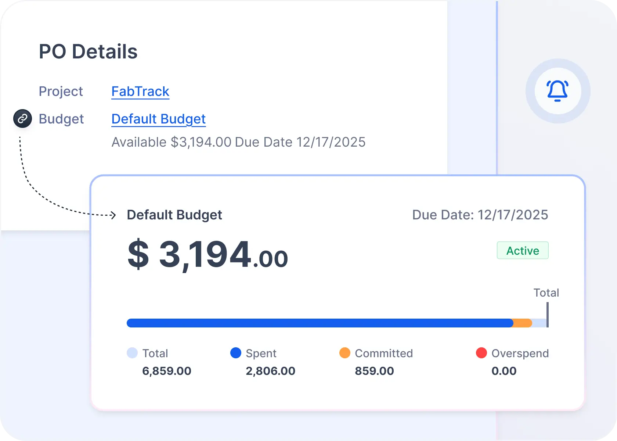Click the PO Details heading

click(x=88, y=51)
